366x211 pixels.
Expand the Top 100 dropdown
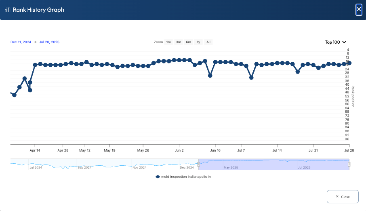(x=336, y=42)
